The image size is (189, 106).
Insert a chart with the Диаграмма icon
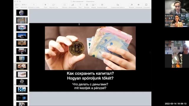pyautogui.click(x=72, y=5)
